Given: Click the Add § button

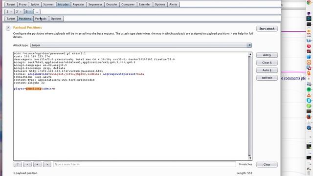Looking at the screenshot, I should pos(267,55).
